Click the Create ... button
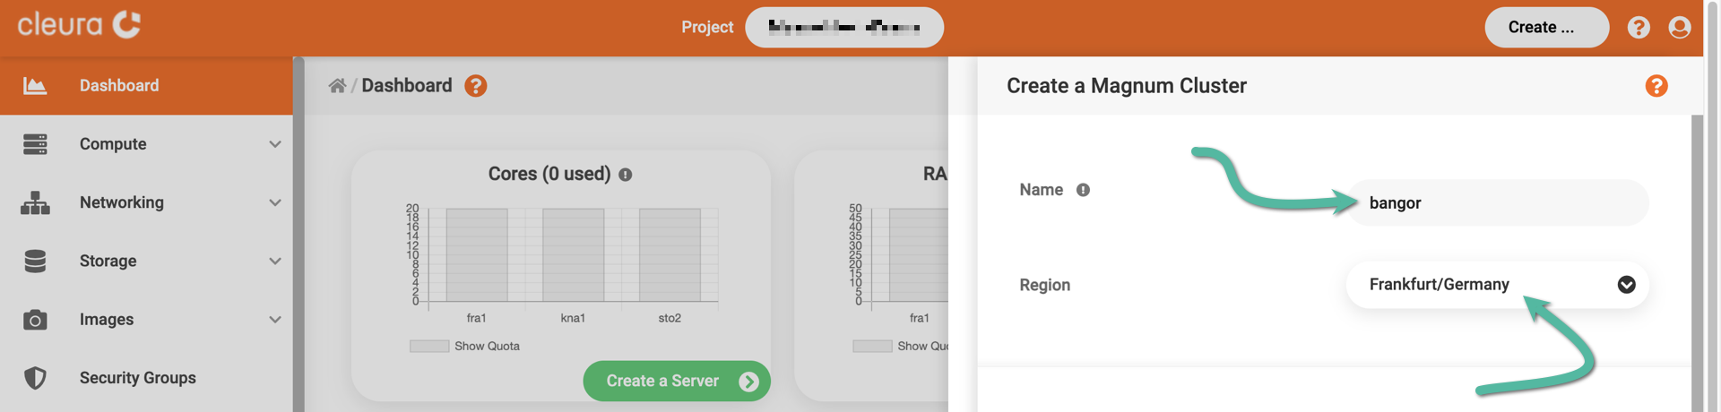 [1545, 28]
